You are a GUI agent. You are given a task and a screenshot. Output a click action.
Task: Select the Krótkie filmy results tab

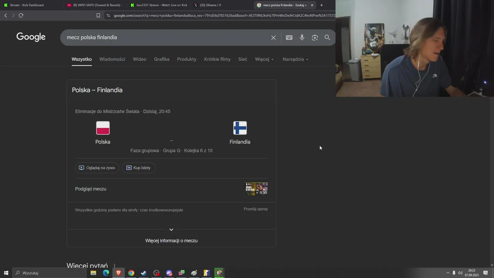tap(217, 59)
